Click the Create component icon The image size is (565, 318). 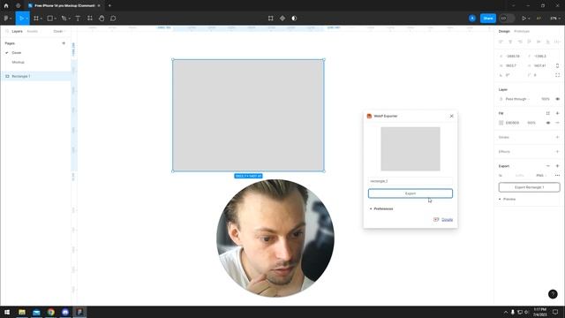point(282,18)
